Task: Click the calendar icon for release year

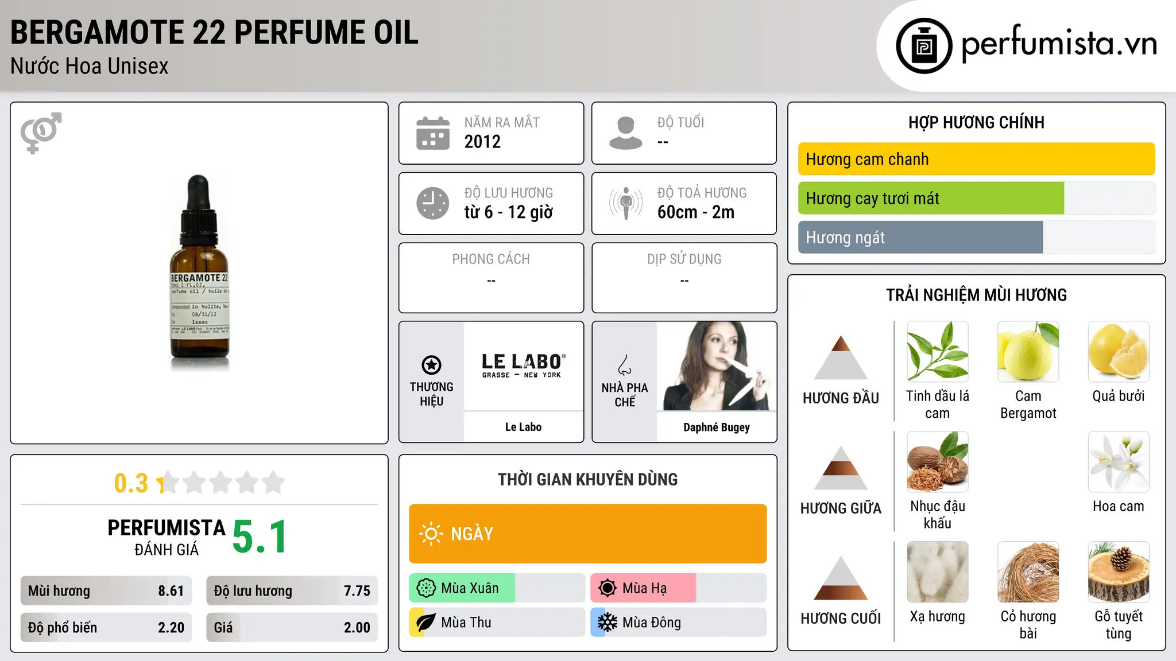Action: [433, 133]
